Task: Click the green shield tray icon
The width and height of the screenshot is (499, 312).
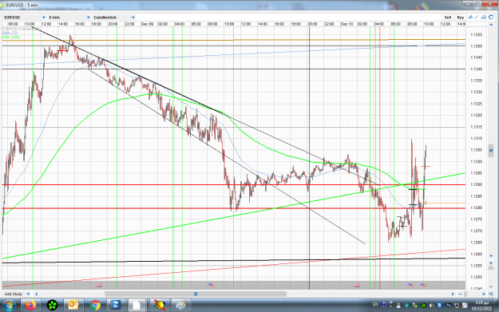Action: point(406,306)
